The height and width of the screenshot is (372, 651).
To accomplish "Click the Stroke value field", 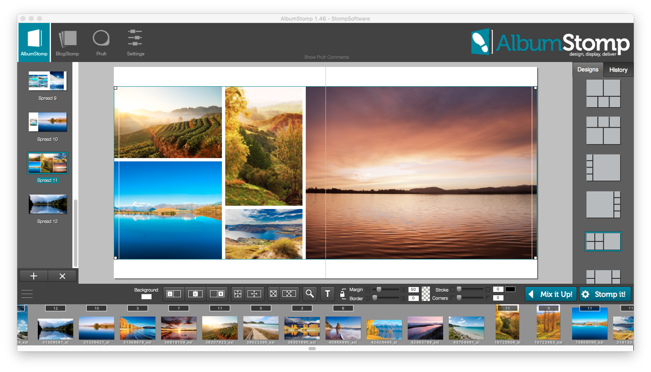I will click(x=498, y=289).
